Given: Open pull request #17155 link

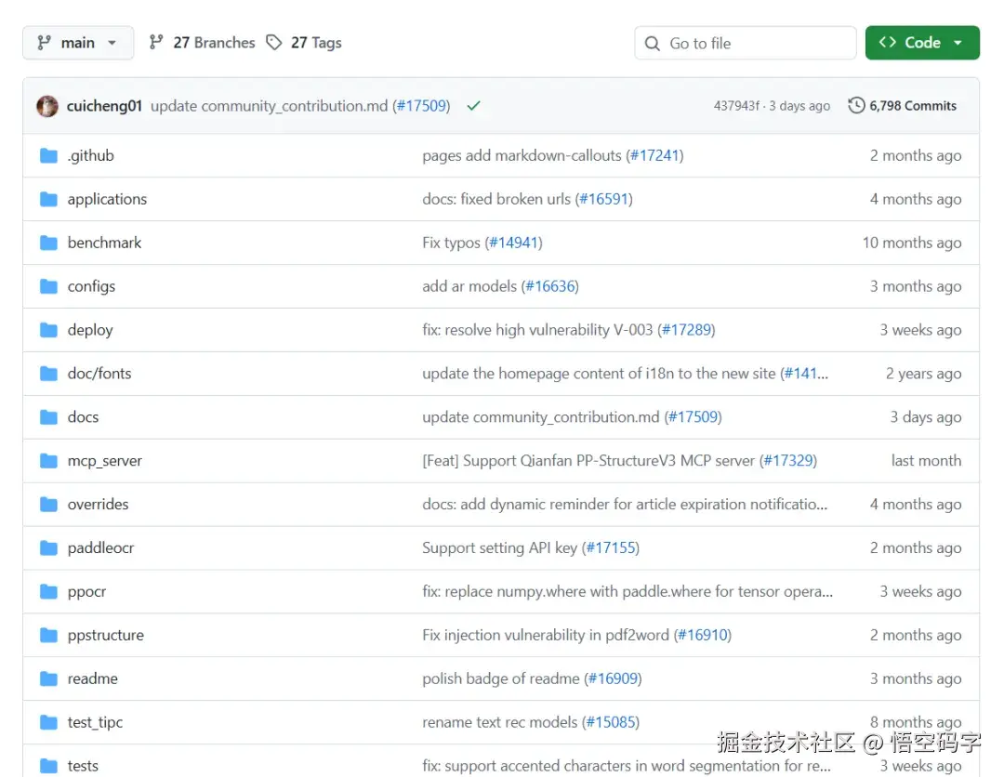Looking at the screenshot, I should pos(611,547).
